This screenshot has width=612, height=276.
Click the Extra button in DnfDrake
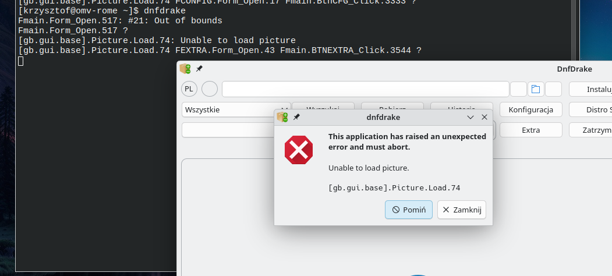coord(531,130)
